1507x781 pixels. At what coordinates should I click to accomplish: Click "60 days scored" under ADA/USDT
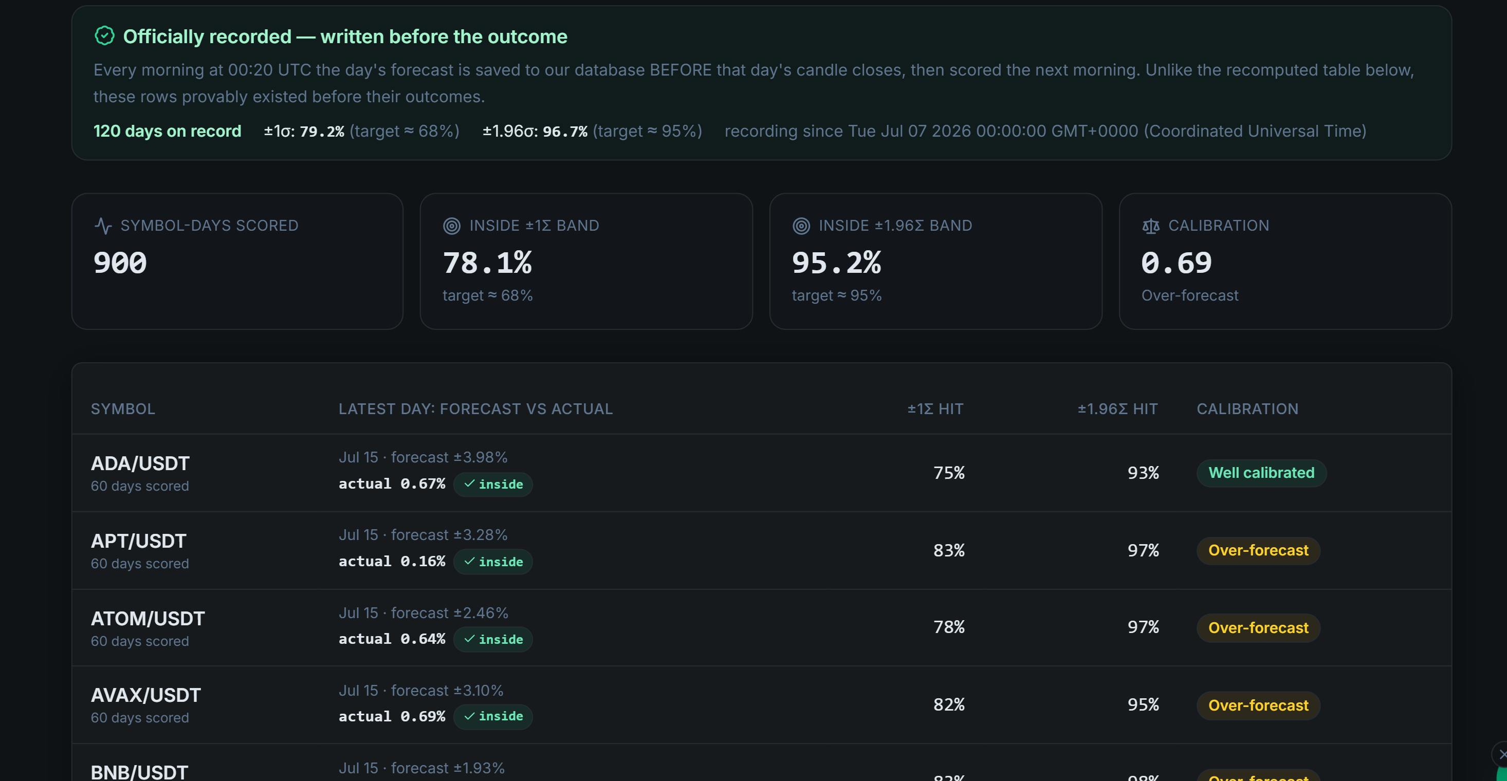(140, 486)
